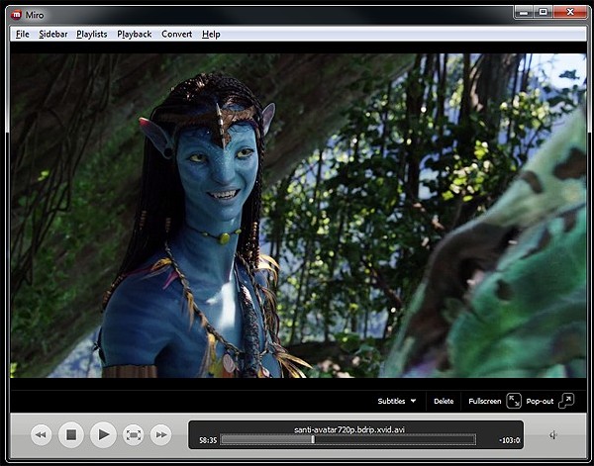The height and width of the screenshot is (466, 594).
Task: Open the Playback menu
Action: 135,34
